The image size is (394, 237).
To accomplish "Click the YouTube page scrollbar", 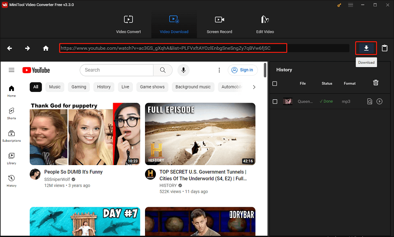I will tap(265, 70).
